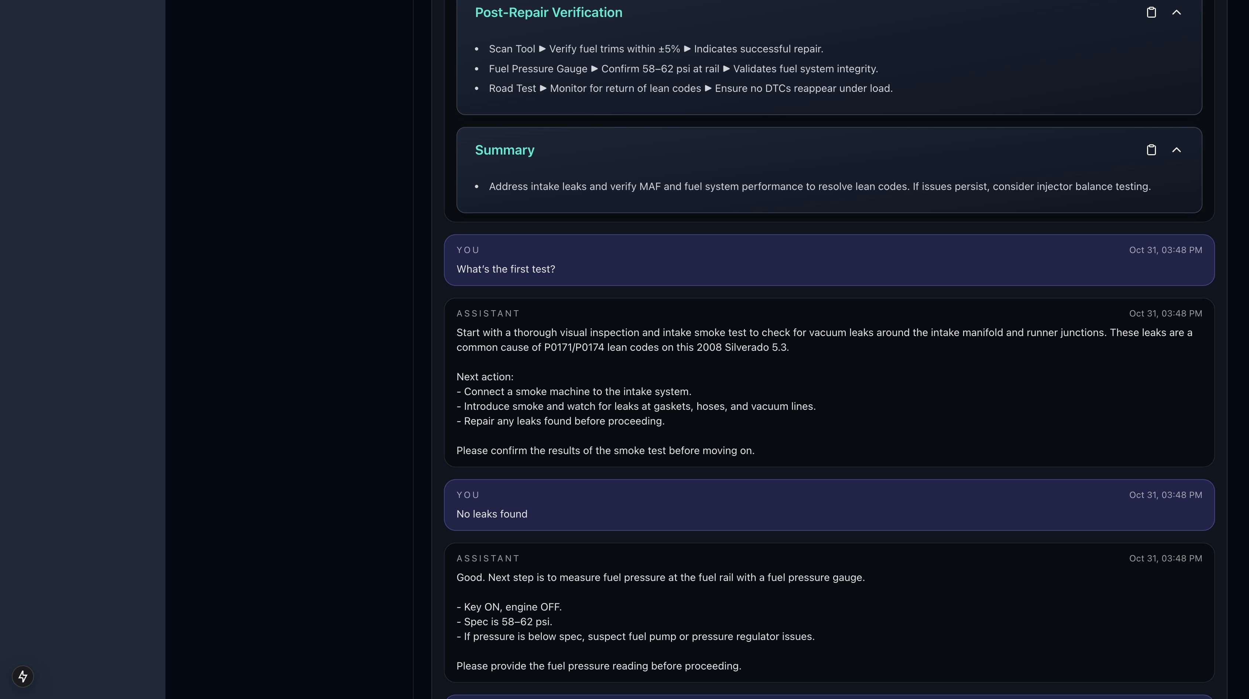1249x699 pixels.
Task: Click the ASSISTANT label above the smoke test reply
Action: click(x=488, y=314)
